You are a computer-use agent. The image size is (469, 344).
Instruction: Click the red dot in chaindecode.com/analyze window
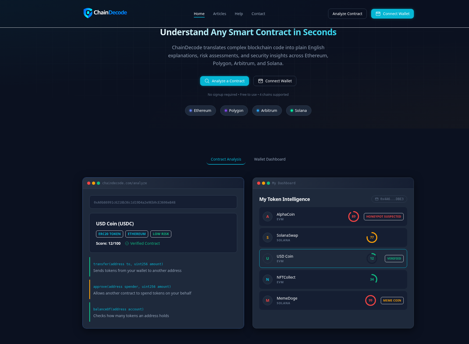click(89, 183)
